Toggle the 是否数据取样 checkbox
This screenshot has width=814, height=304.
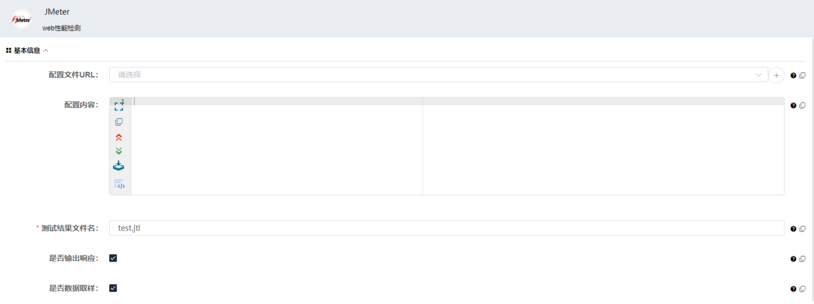(x=113, y=288)
